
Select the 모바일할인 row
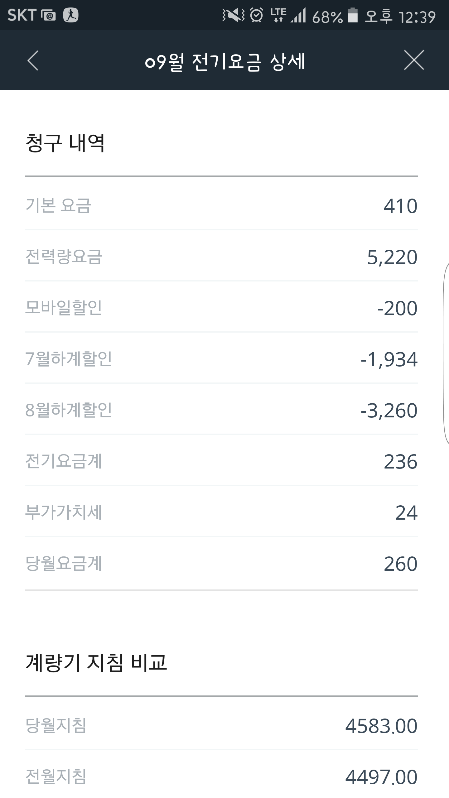click(x=221, y=308)
